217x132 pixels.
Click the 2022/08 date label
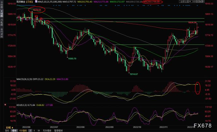point(80,127)
